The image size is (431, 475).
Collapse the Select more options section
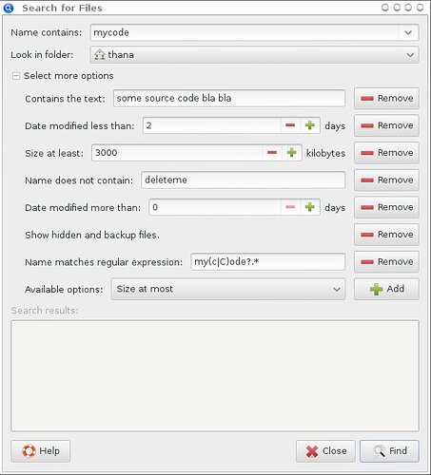(15, 76)
